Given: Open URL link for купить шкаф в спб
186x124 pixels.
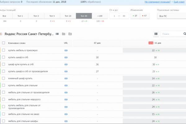Looking at the screenshot, I should 66,57.
